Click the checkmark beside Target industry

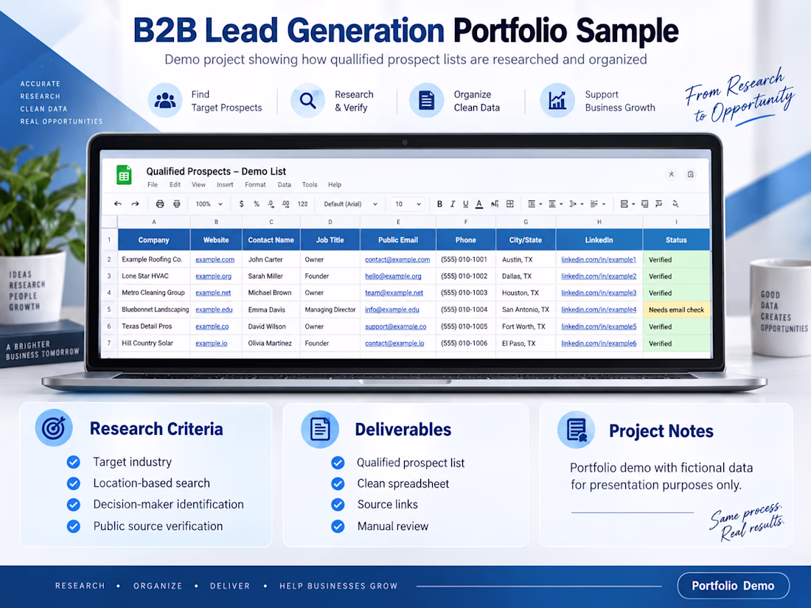pos(74,462)
